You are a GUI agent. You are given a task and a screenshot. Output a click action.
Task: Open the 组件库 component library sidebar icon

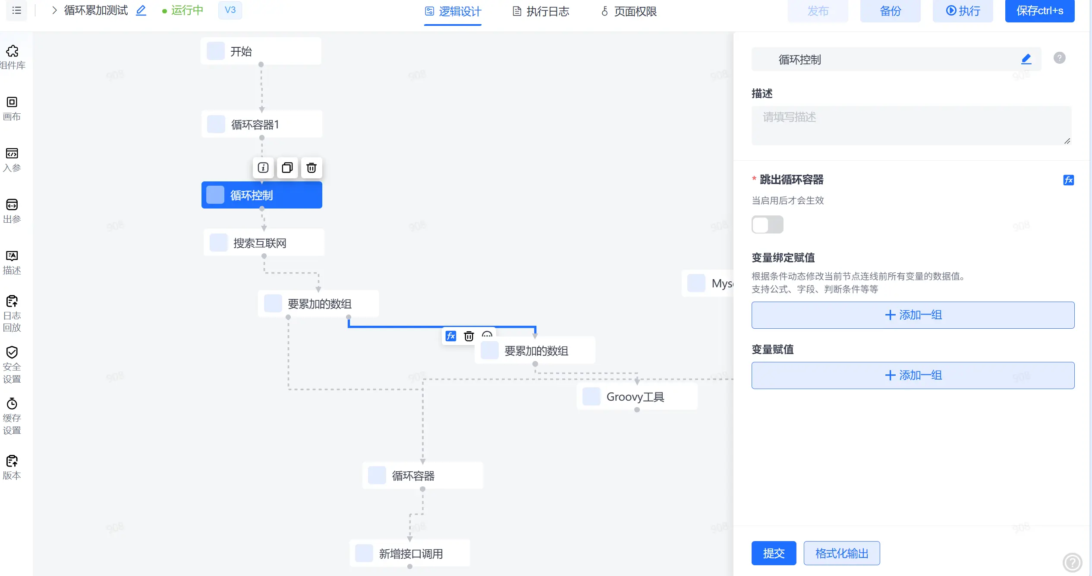tap(13, 57)
